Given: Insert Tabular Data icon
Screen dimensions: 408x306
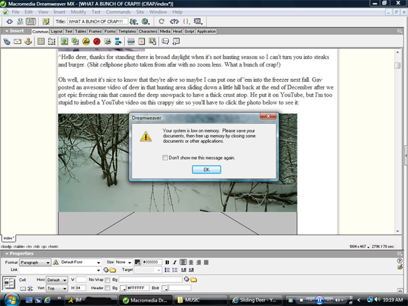Looking at the screenshot, I should [153, 41].
